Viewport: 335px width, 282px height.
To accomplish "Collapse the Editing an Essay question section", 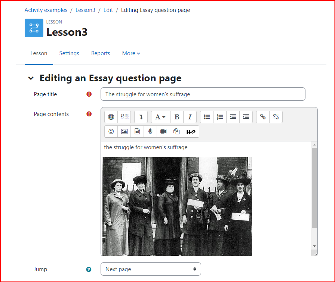I will tap(31, 78).
